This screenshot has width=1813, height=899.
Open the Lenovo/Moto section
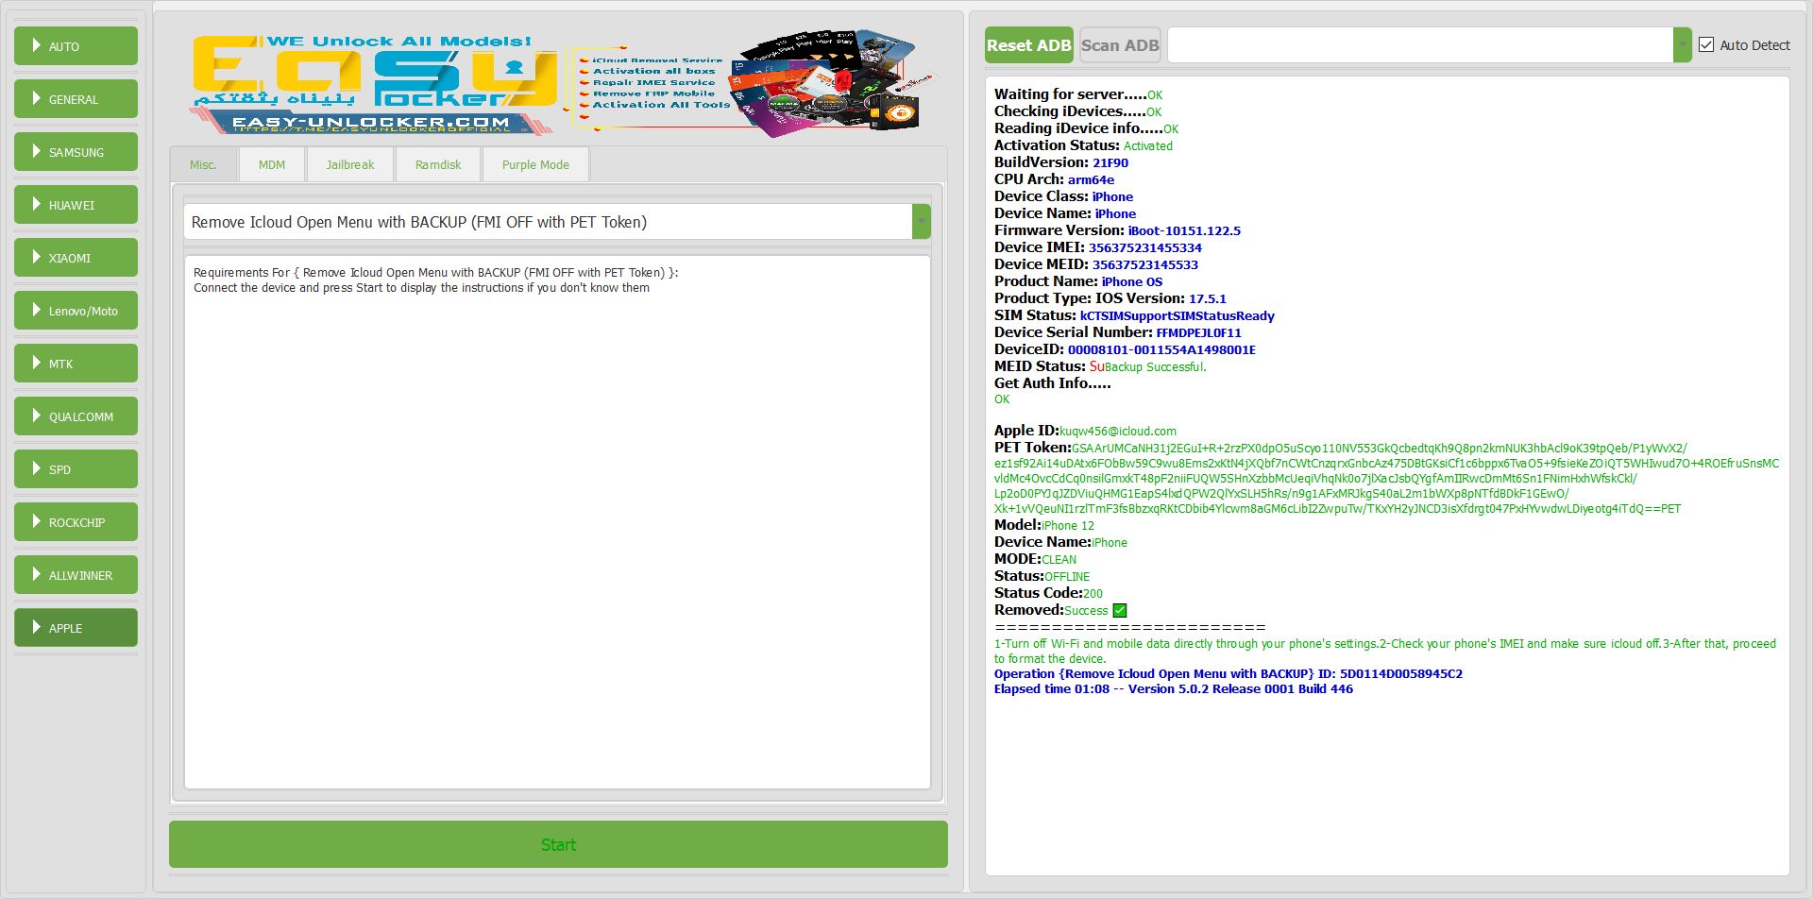pyautogui.click(x=76, y=310)
